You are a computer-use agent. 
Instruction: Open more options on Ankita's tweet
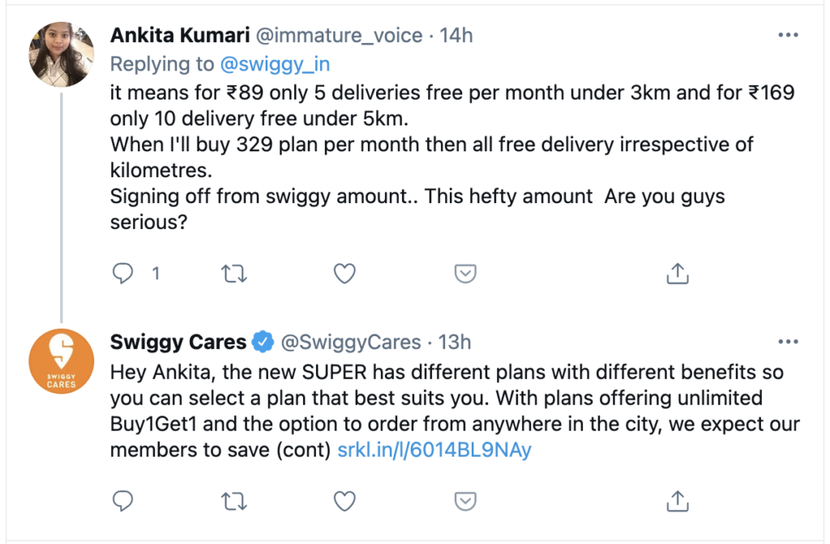pos(788,36)
